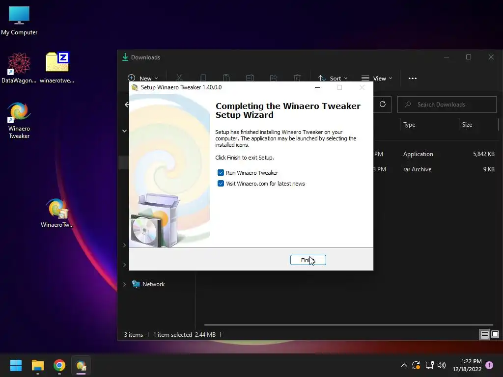The image size is (503, 377).
Task: Open Google Chrome from taskbar
Action: pos(59,365)
